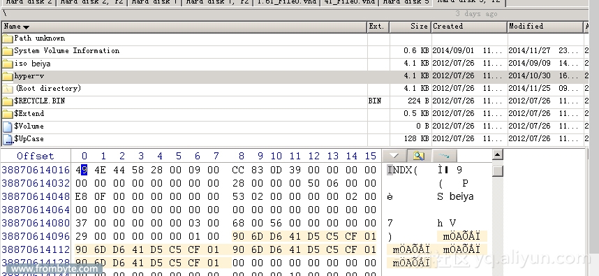599x276 pixels.
Task: Sort by the Created column header
Action: pyautogui.click(x=469, y=27)
